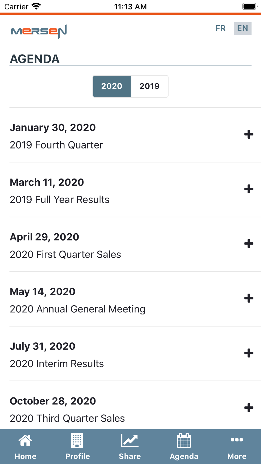Open the Profile building icon
Screen dimensions: 261x464
click(x=77, y=440)
